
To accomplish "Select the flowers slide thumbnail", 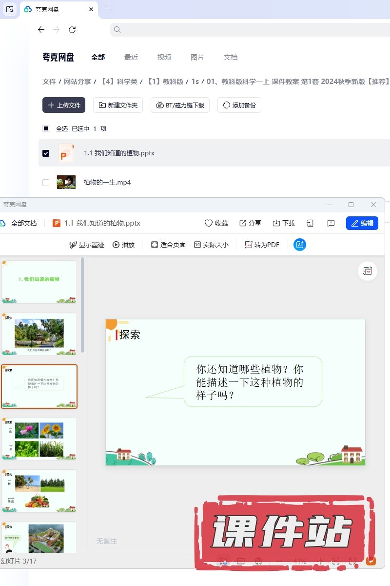I will click(x=39, y=438).
